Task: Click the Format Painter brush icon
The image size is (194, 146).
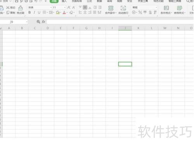Action: 21,8
